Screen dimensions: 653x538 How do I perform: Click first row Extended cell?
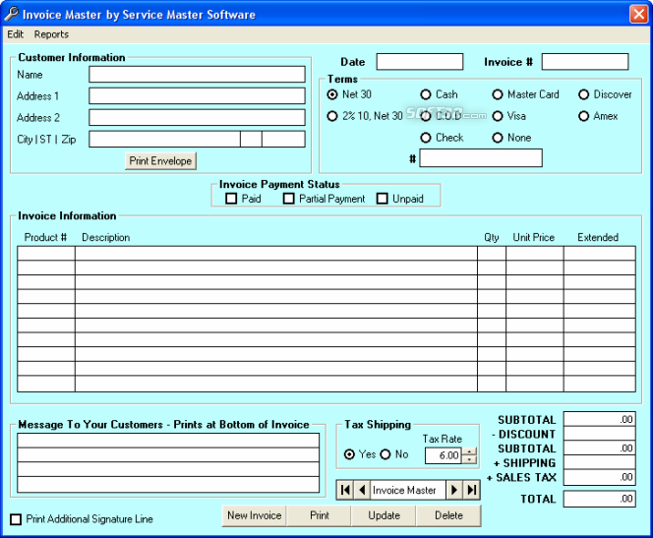(600, 254)
